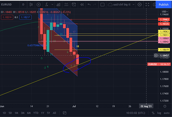This screenshot has height=117, width=172.
Task: Open the candlestick chart style menu
Action: pos(31,5)
